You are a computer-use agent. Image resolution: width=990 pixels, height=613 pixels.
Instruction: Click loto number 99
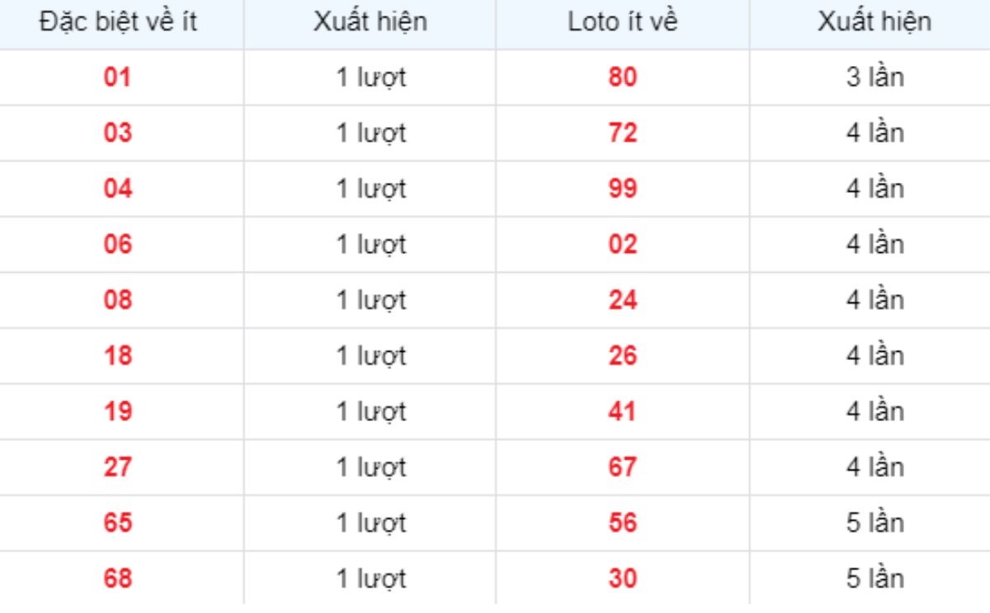coord(623,189)
